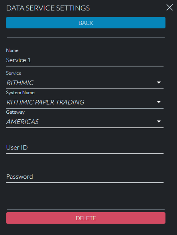Click the red DELETE button
The width and height of the screenshot is (177, 235).
click(86, 218)
